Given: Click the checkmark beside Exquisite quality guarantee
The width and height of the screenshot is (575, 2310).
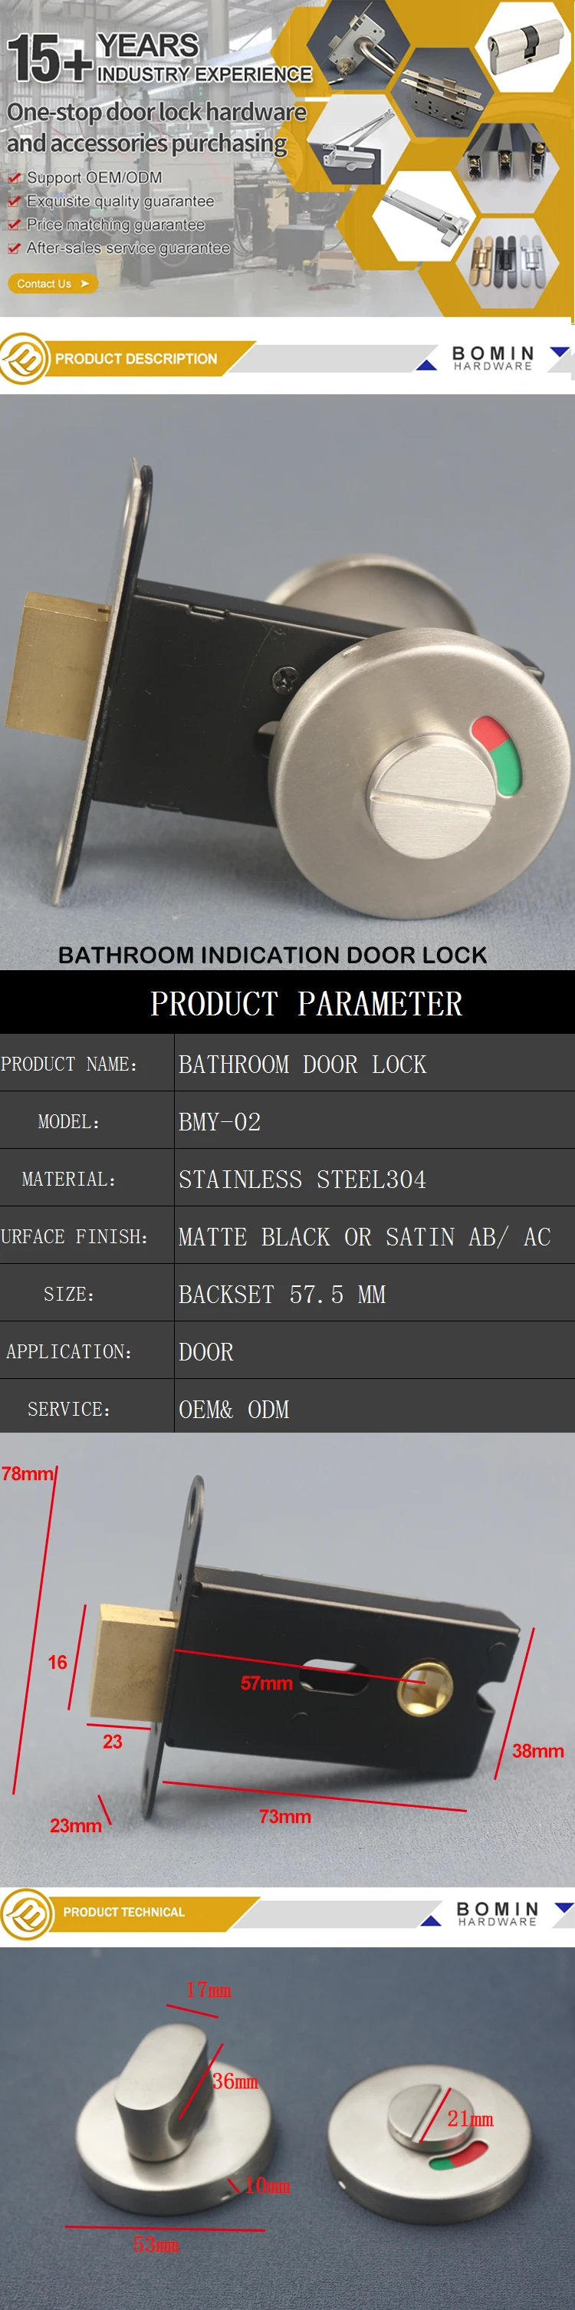Looking at the screenshot, I should coord(15,201).
